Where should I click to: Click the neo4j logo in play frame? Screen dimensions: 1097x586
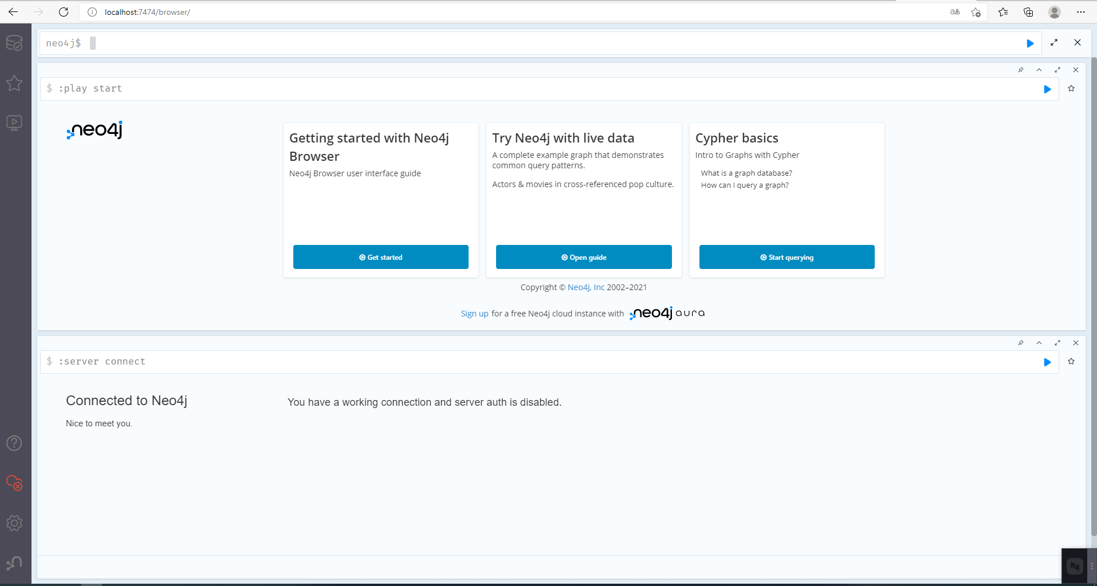click(x=95, y=130)
